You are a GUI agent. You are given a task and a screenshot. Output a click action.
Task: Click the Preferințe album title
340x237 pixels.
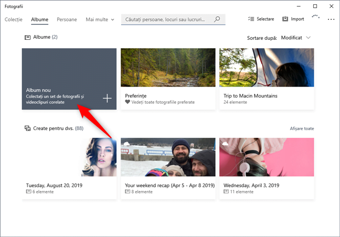136,96
